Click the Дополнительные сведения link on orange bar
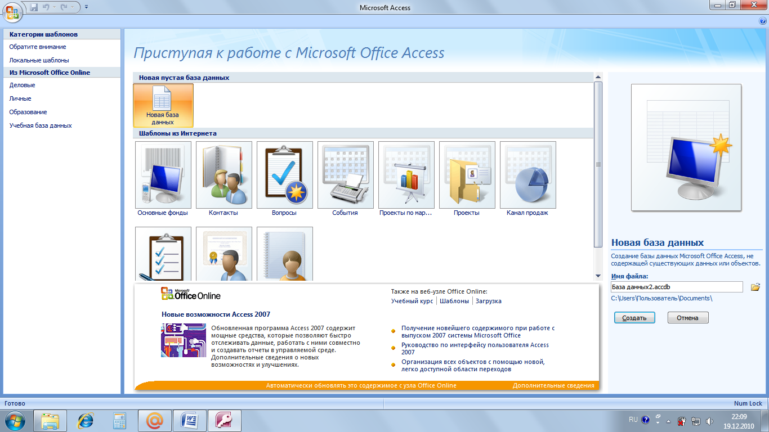769x432 pixels. coord(553,386)
